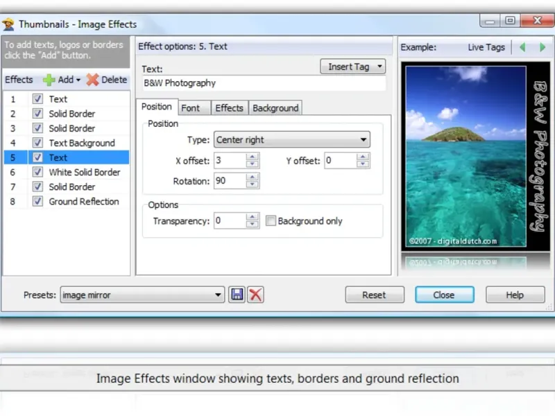Click the Reset button
This screenshot has height=416, width=555.
[375, 295]
